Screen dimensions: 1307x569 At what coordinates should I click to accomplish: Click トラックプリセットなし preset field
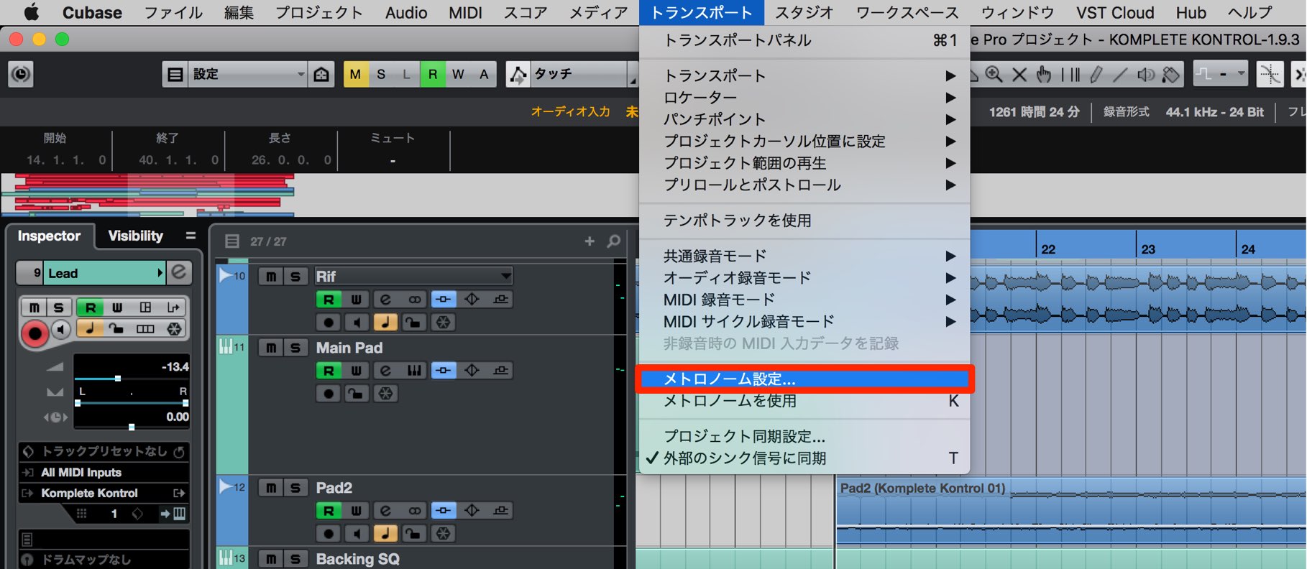click(104, 451)
